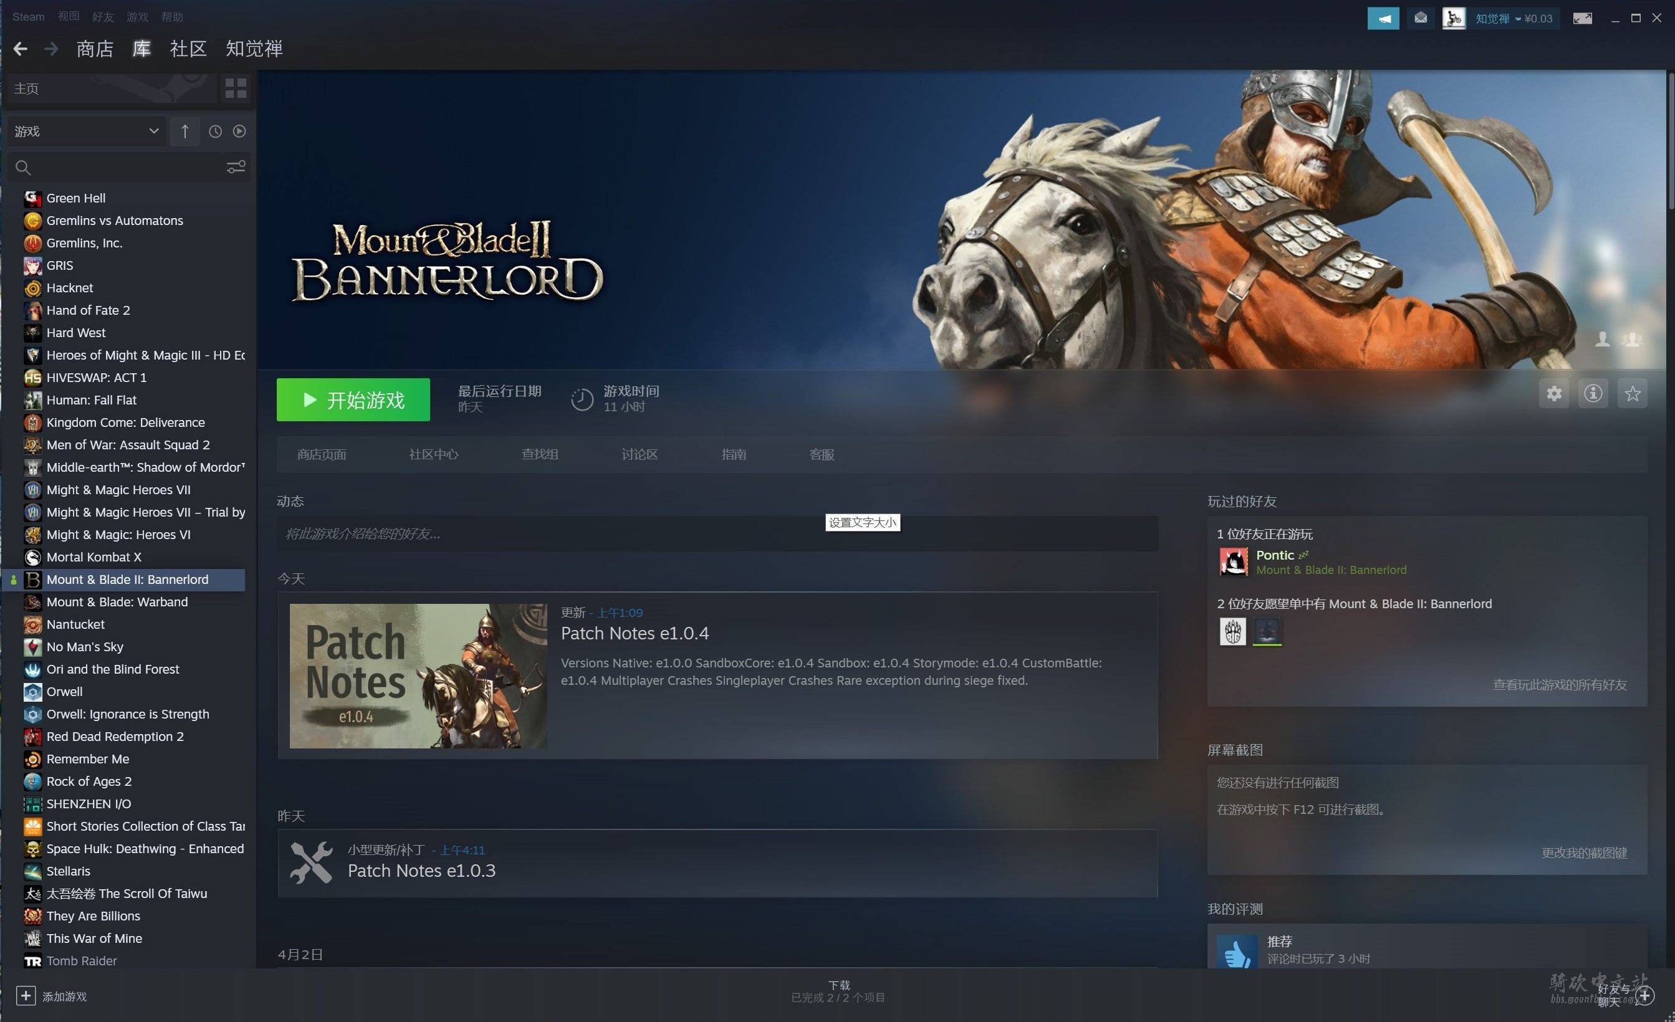1675x1022 pixels.
Task: Sort games with the up-arrow button
Action: tap(185, 131)
